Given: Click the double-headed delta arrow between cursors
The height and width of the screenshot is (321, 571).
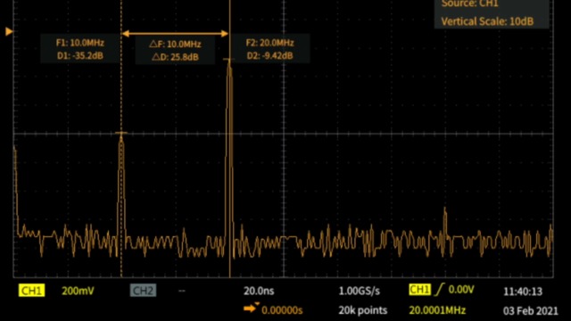Looking at the screenshot, I should [x=175, y=34].
